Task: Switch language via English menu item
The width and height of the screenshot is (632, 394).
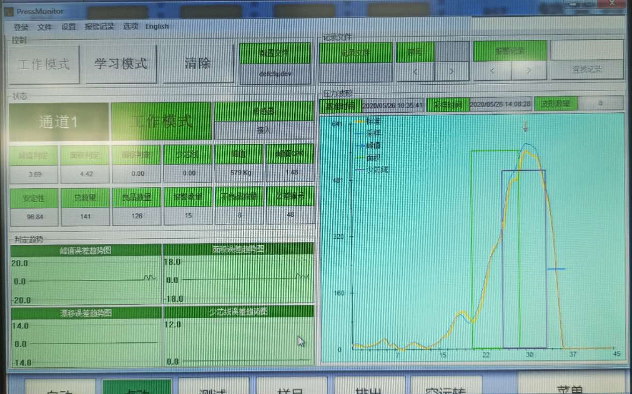Action: tap(157, 27)
